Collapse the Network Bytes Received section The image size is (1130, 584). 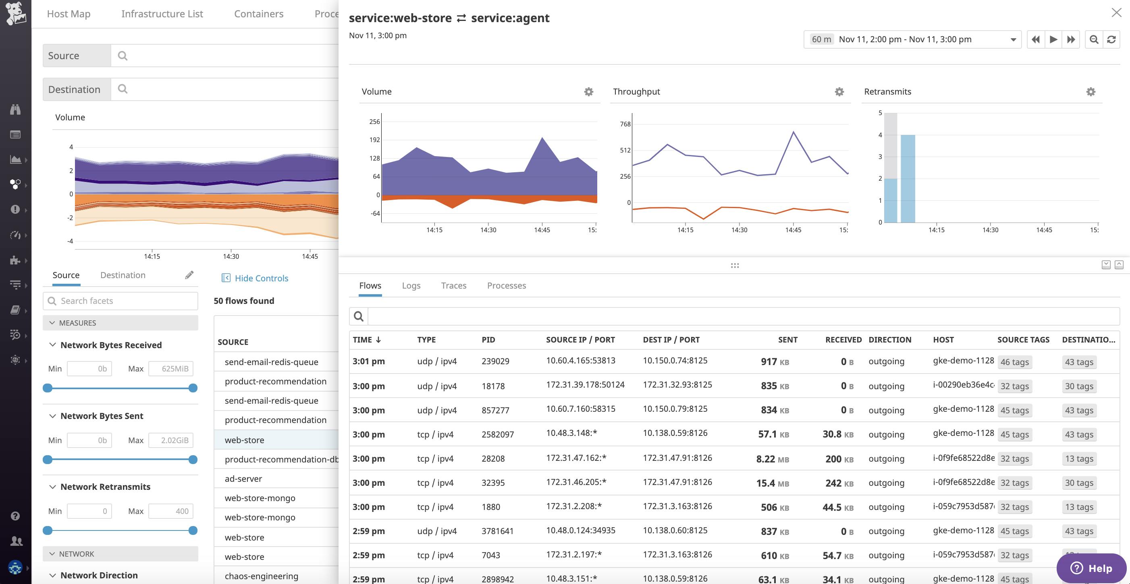point(53,345)
